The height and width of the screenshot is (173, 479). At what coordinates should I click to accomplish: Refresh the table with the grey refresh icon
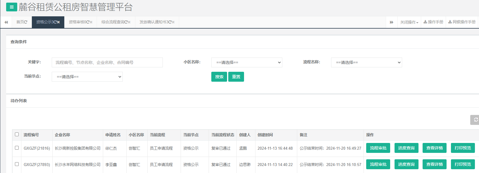click(475, 120)
